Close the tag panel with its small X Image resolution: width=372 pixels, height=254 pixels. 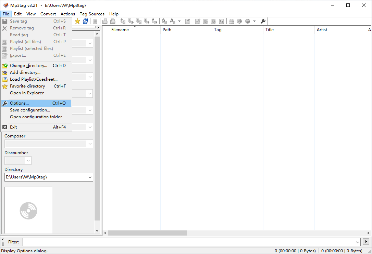[98, 28]
